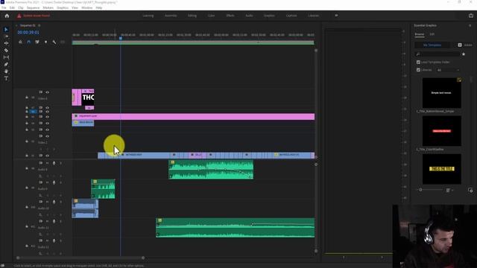Screen dimensions: 477x268
Task: Click voice-over record mic on Audio 11
Action: 54,221
